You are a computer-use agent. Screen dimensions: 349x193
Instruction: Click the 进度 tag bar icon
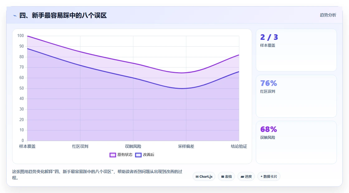tap(242, 177)
